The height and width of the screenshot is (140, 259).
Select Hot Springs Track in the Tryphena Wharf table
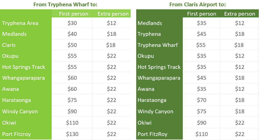(x=24, y=67)
